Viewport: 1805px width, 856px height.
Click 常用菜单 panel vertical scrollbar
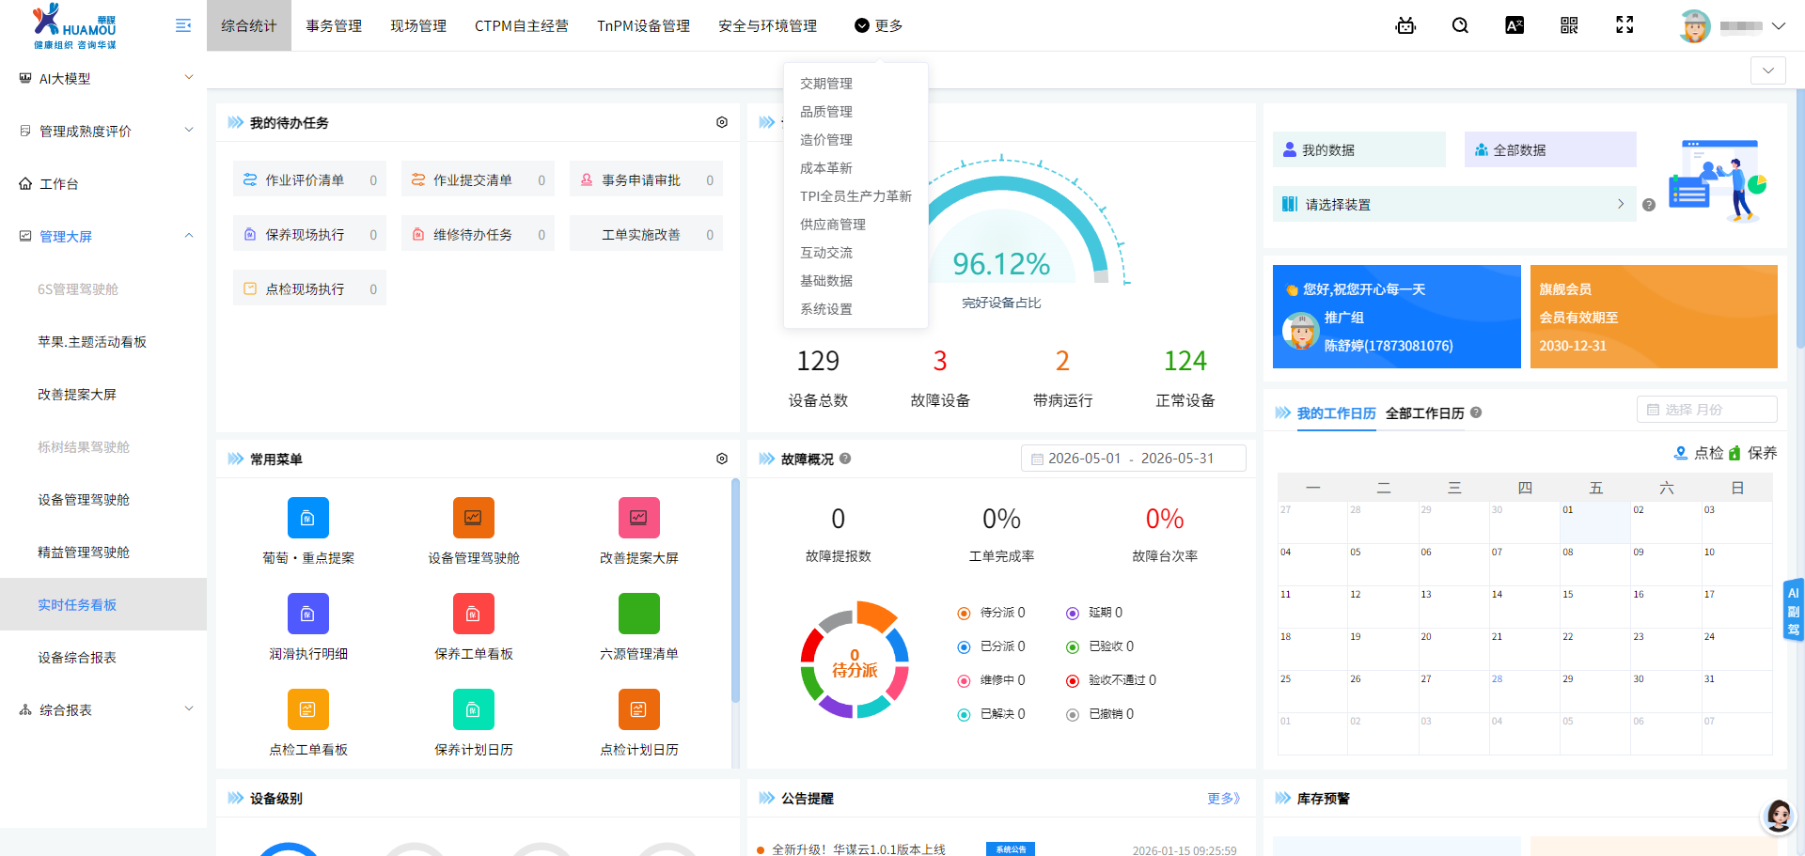735,590
